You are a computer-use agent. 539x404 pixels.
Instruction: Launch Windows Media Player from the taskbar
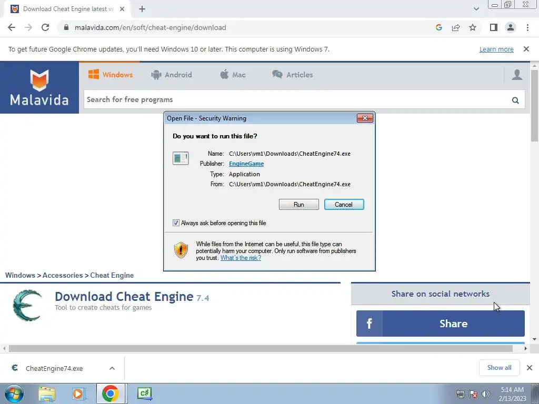(x=79, y=393)
